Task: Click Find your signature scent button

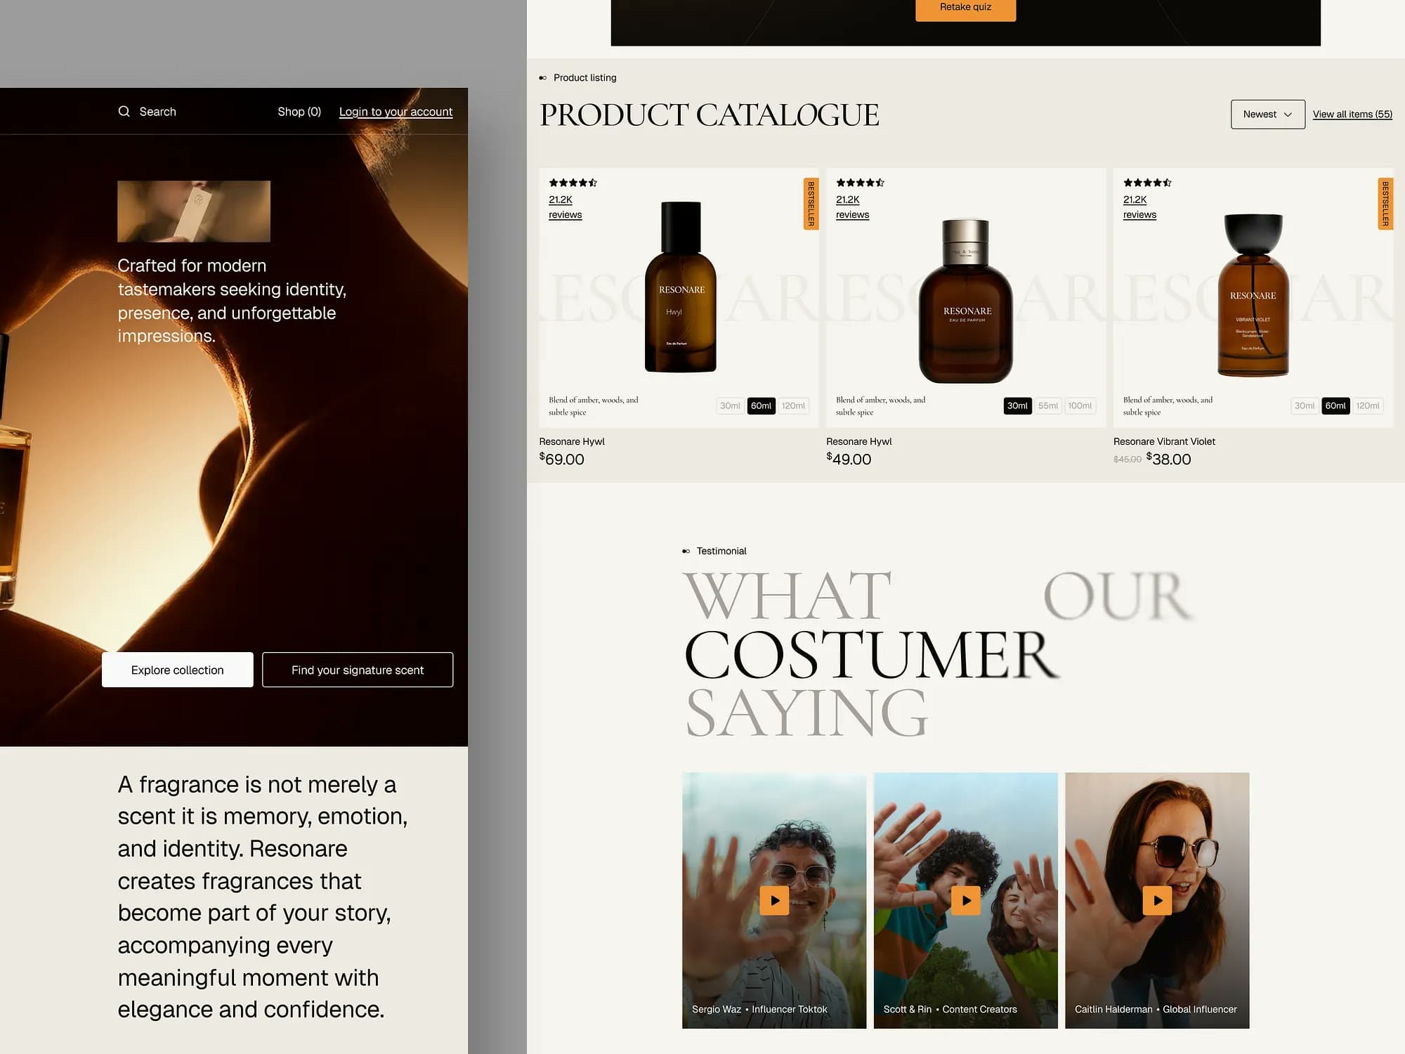Action: [x=358, y=670]
